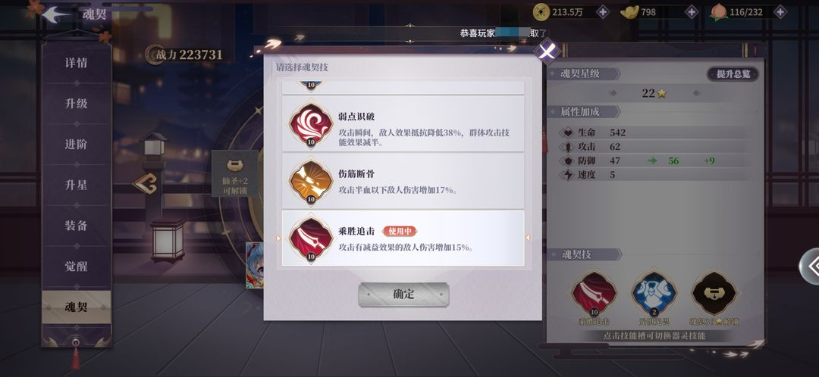Image resolution: width=819 pixels, height=377 pixels.
Task: Tap the 乘胜追击 skill icon in the list
Action: [x=312, y=238]
